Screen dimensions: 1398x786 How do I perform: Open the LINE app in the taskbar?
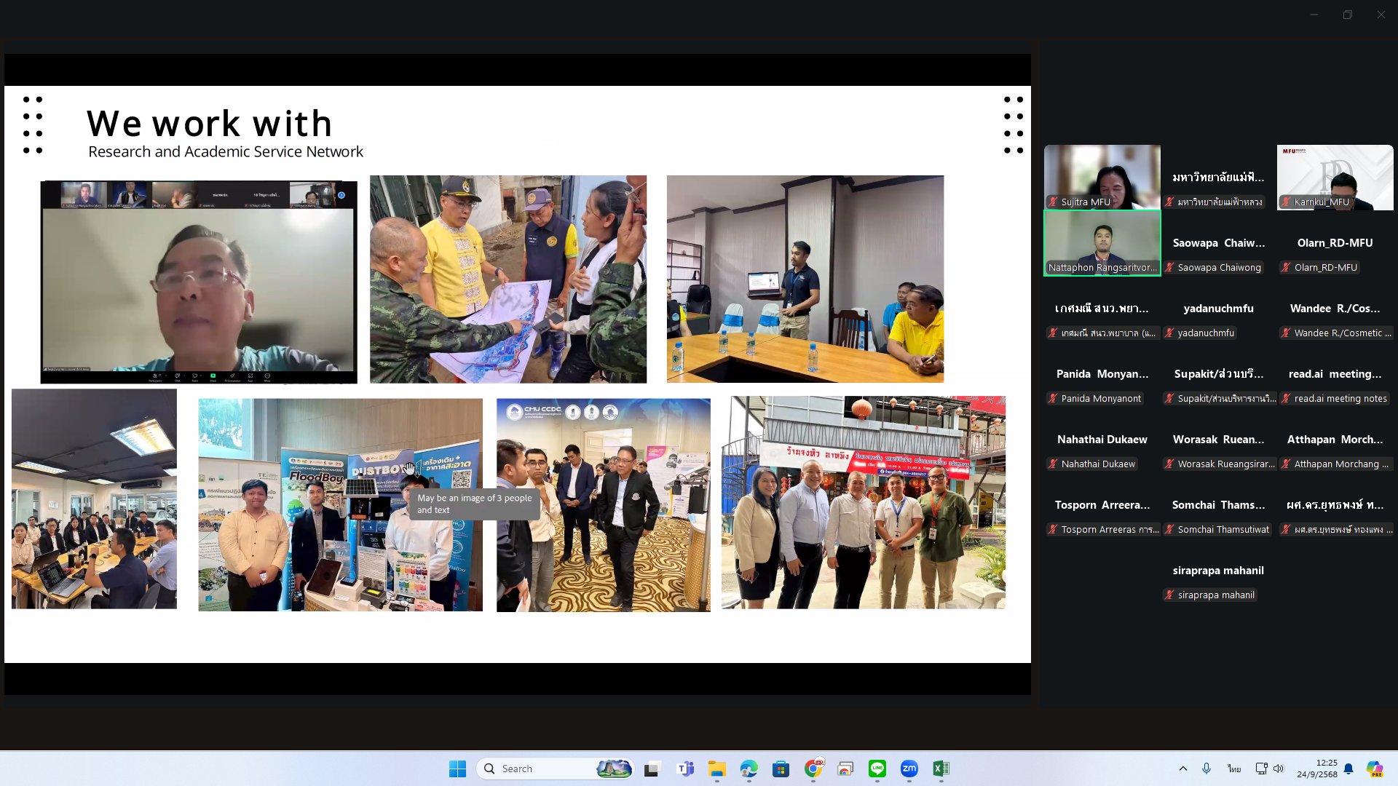click(x=877, y=769)
